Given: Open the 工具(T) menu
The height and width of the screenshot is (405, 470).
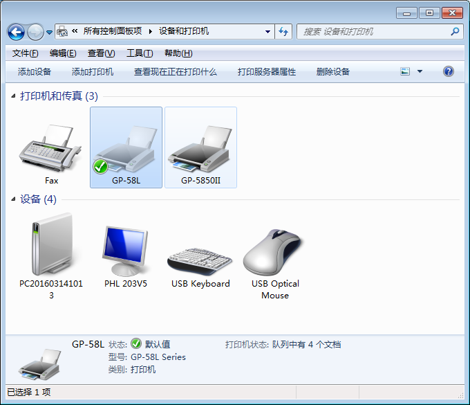Looking at the screenshot, I should coord(139,53).
